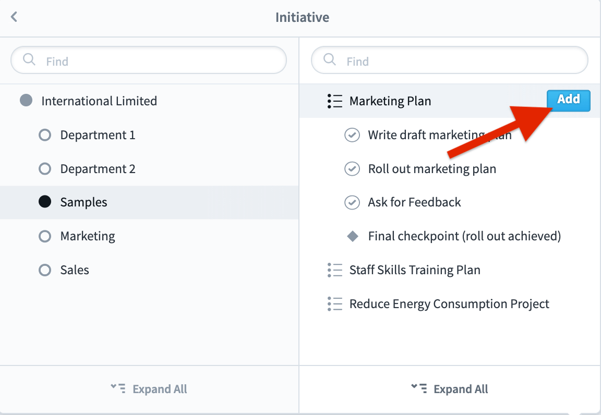
Task: Select Write draft marketing plan task
Action: click(440, 135)
